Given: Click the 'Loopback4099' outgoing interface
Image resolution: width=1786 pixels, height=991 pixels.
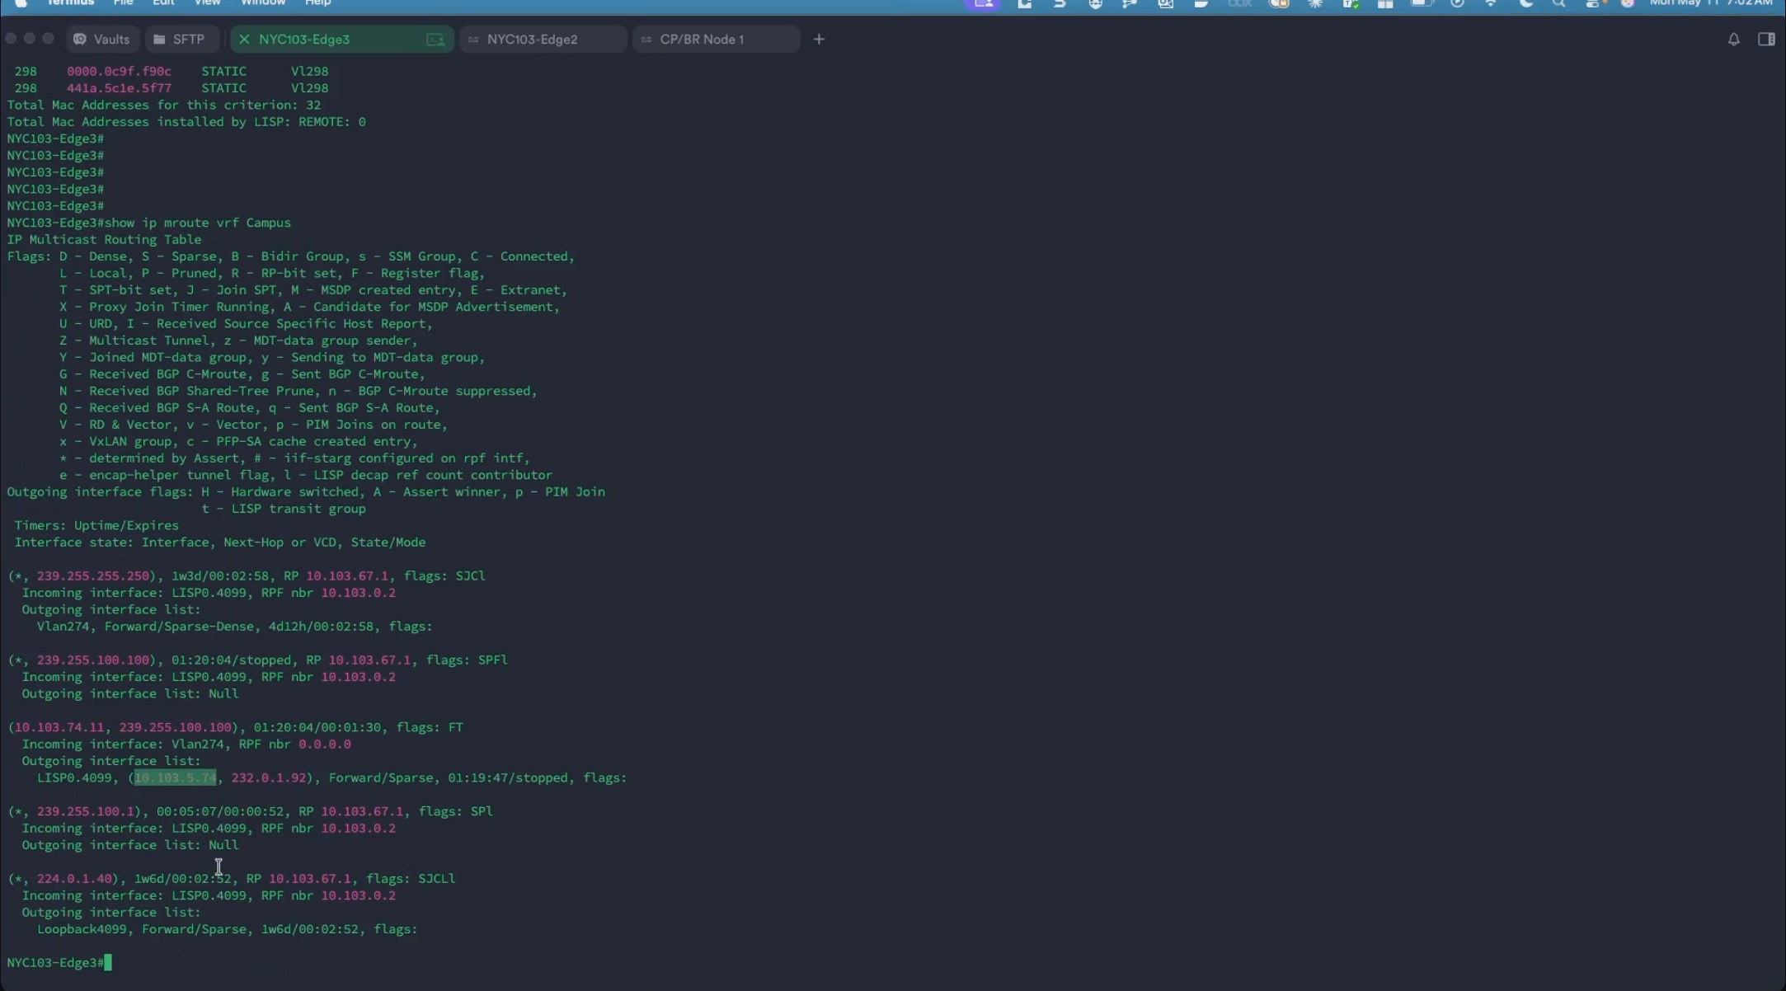Looking at the screenshot, I should tap(82, 929).
